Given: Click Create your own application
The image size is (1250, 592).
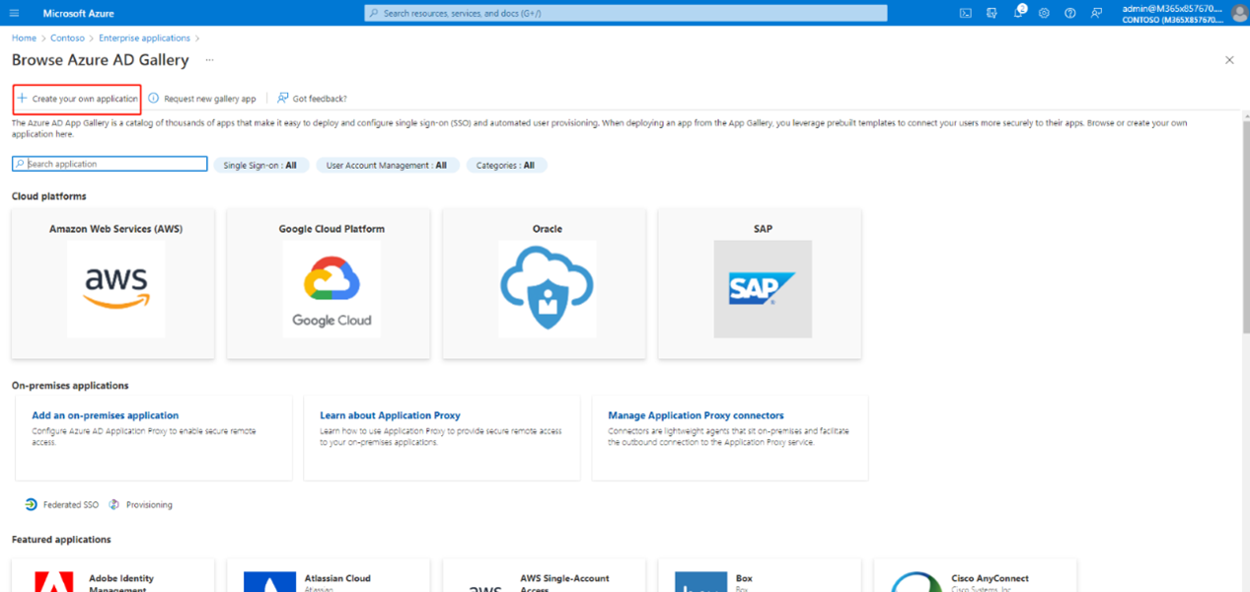Looking at the screenshot, I should point(77,99).
